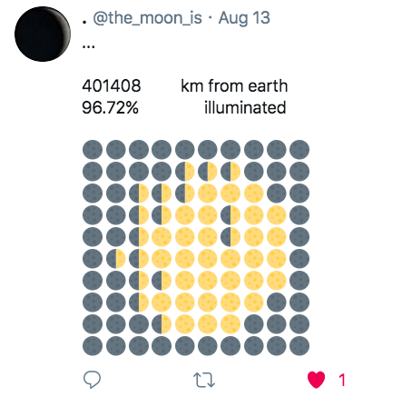
Task: Open the dark moon profile avatar
Action: tap(43, 34)
